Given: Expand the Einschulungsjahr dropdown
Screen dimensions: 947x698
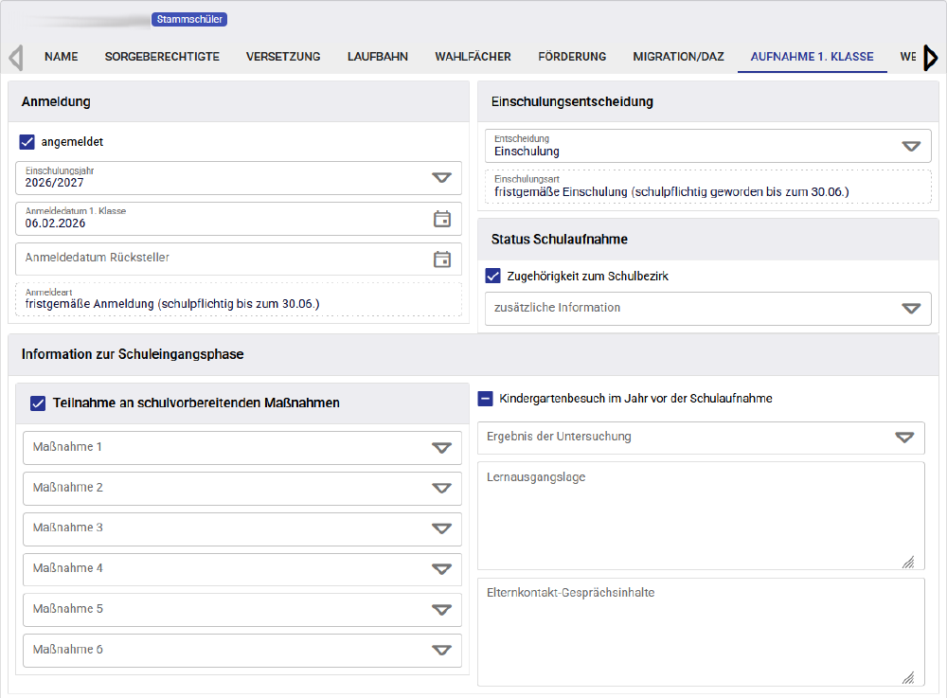Looking at the screenshot, I should point(441,178).
